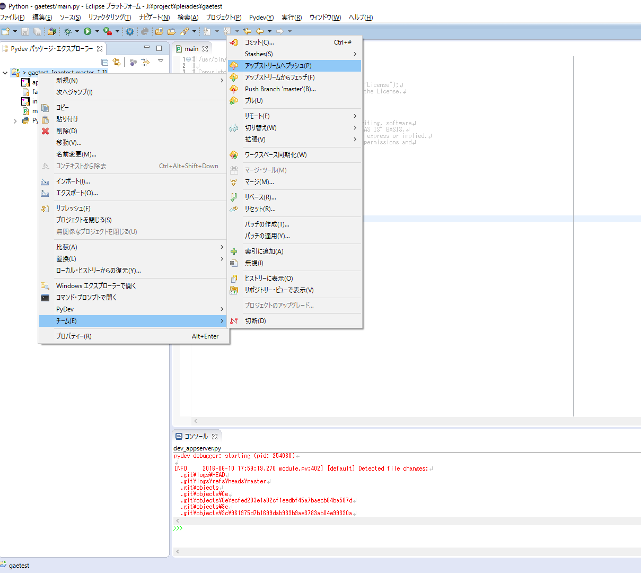Toggle Link with Editor in Package Explorer
Viewport: 641px width, 573px height.
pyautogui.click(x=116, y=62)
